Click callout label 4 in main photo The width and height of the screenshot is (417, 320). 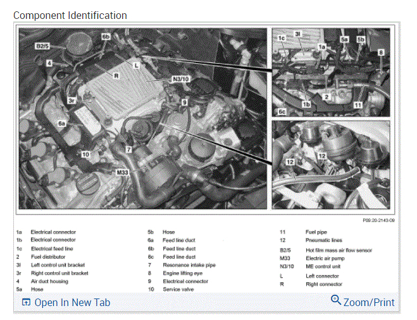coord(49,63)
